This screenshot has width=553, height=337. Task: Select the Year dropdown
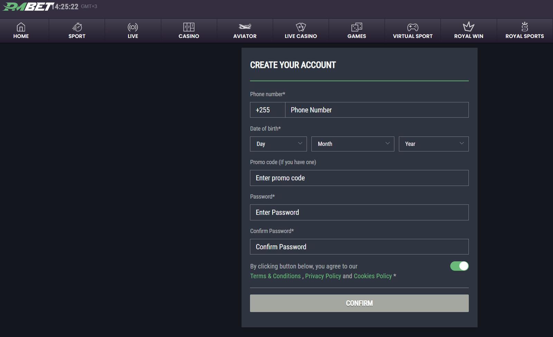tap(433, 144)
